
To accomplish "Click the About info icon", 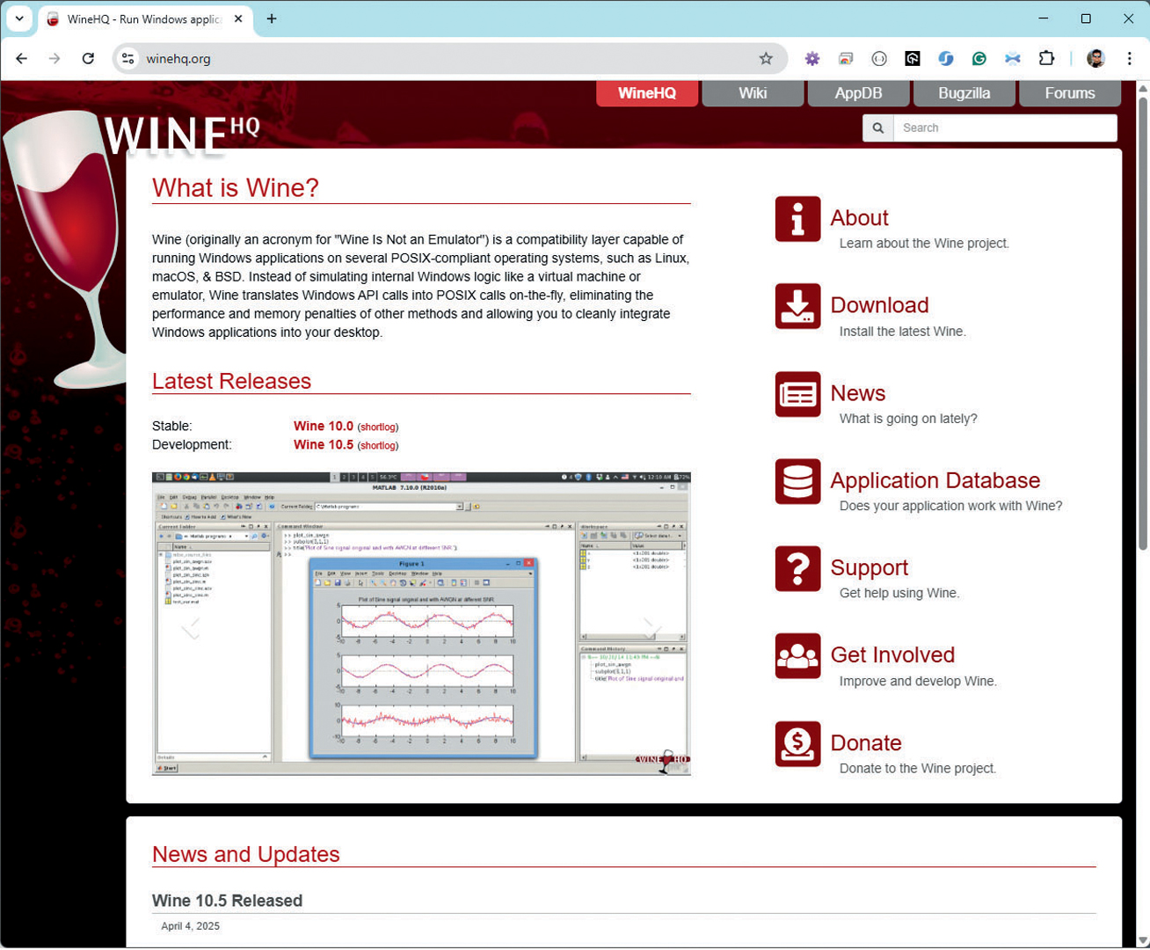I will tap(797, 219).
